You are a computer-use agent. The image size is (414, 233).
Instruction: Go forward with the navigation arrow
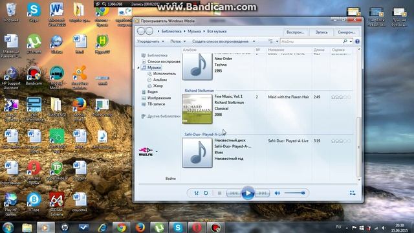[149, 31]
